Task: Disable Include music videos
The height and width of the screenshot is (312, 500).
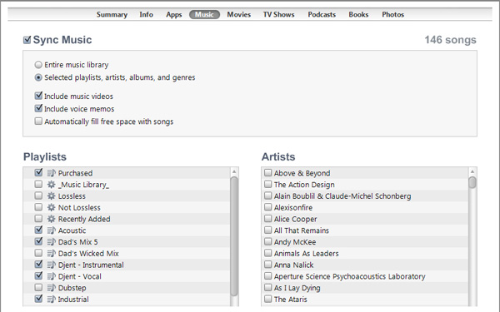Action: pos(38,96)
